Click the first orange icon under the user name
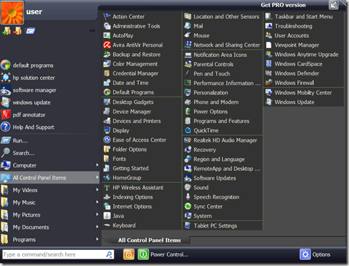Screen dimensions: 349x266 pyautogui.click(x=7, y=31)
